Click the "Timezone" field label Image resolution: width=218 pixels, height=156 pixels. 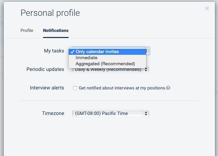tap(53, 113)
